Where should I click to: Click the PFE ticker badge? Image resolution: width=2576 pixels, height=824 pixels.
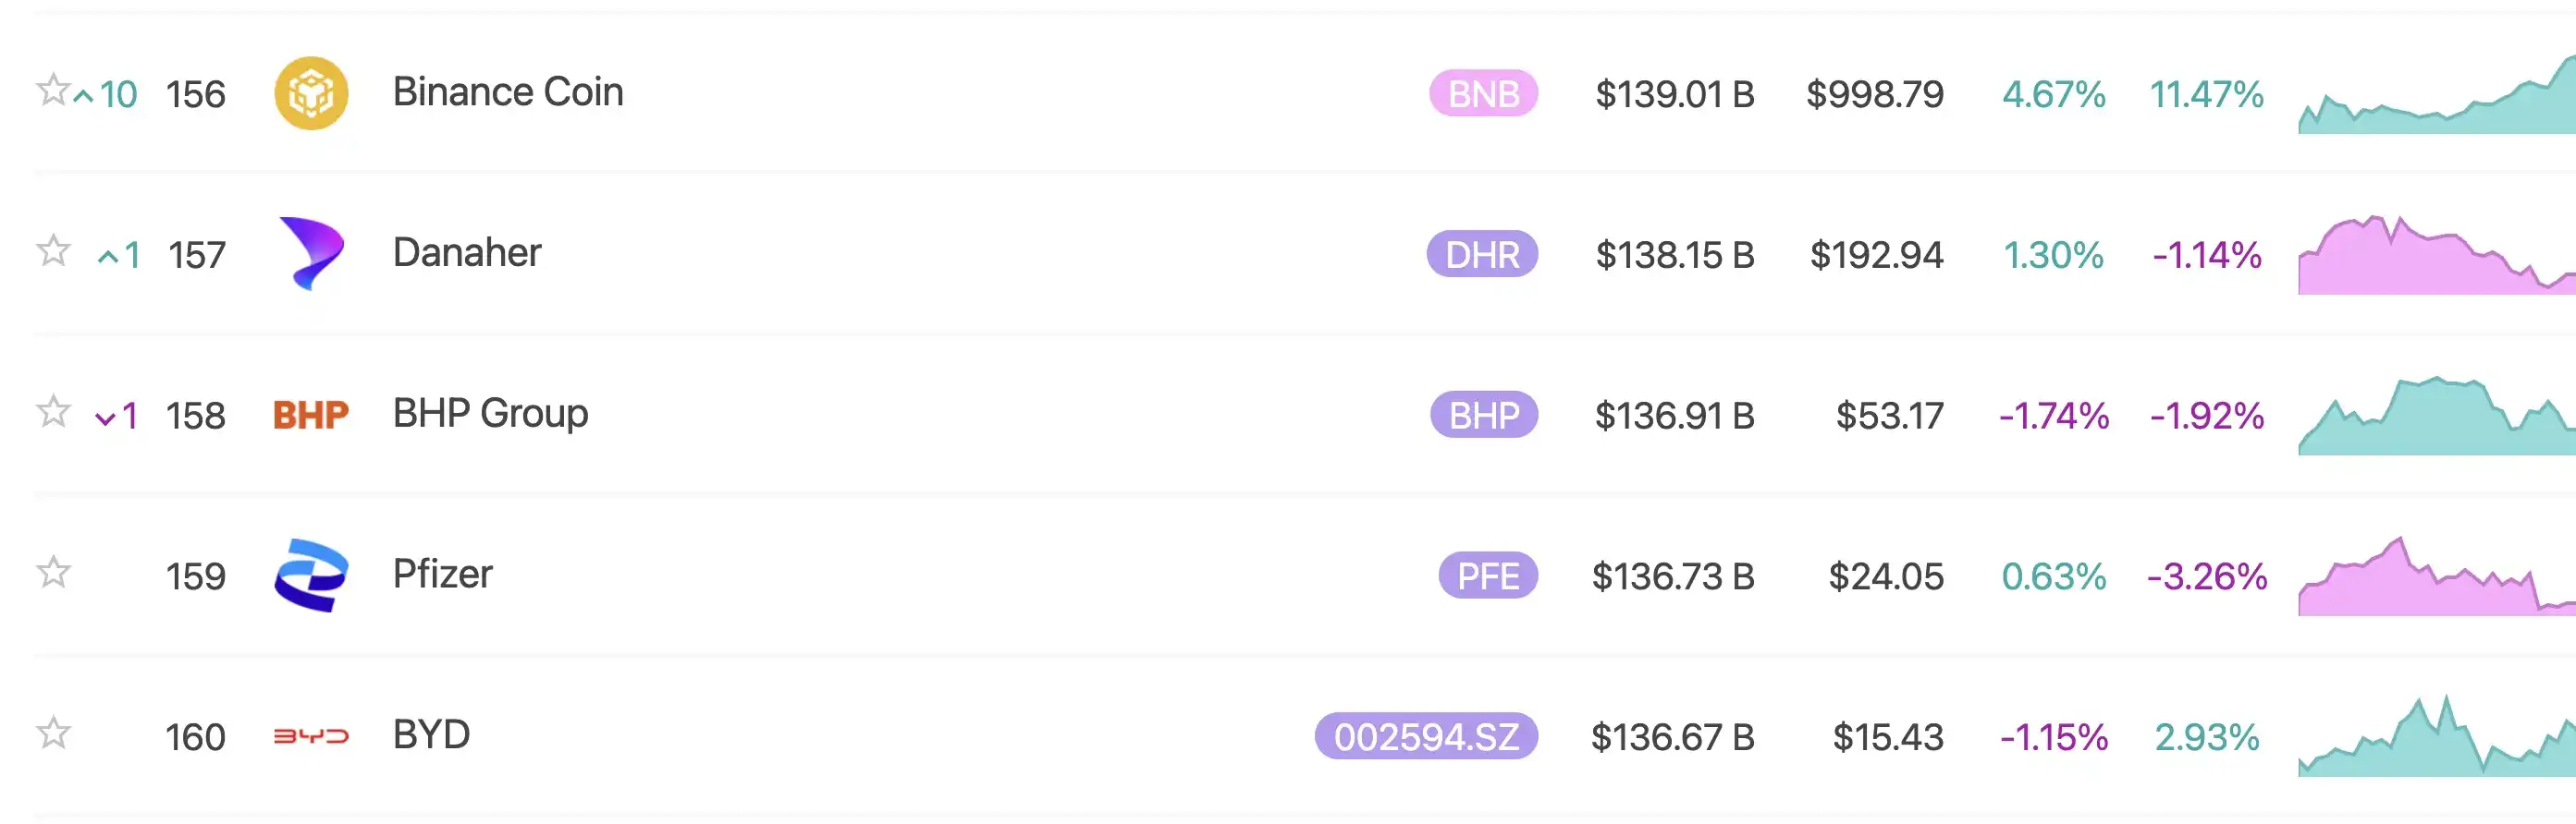pos(1488,576)
